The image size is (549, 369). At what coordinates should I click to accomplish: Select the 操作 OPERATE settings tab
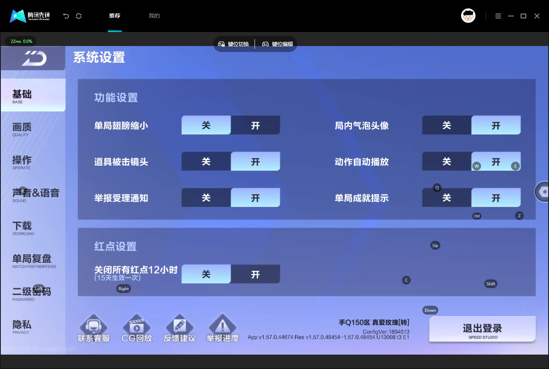tap(33, 162)
